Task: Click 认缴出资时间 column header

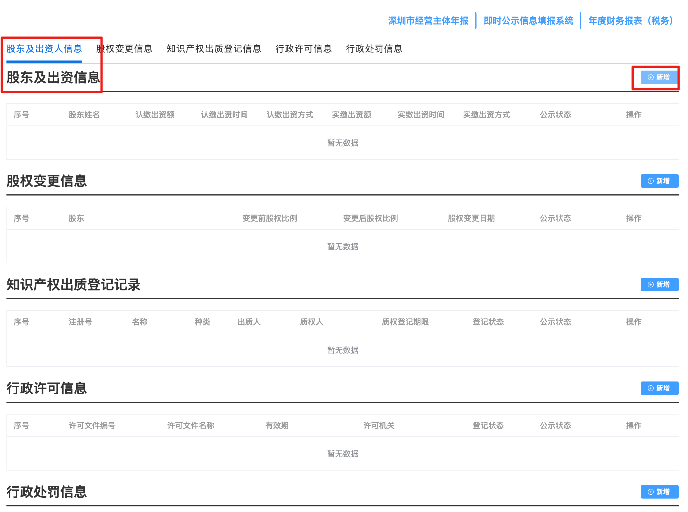Action: click(x=224, y=115)
